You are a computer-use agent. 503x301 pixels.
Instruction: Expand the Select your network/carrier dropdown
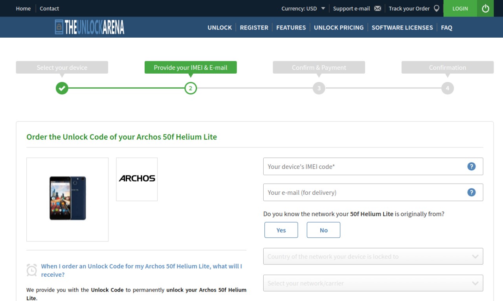[373, 283]
